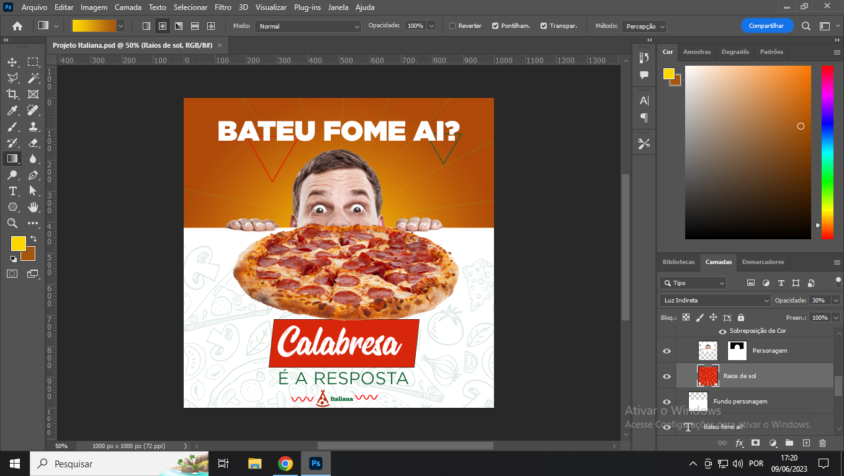This screenshot has width=844, height=476.
Task: Select the Eyedropper tool
Action: (x=12, y=110)
